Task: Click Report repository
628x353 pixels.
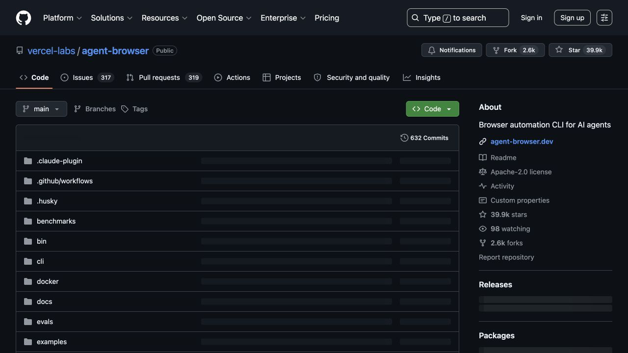Action: coord(506,257)
